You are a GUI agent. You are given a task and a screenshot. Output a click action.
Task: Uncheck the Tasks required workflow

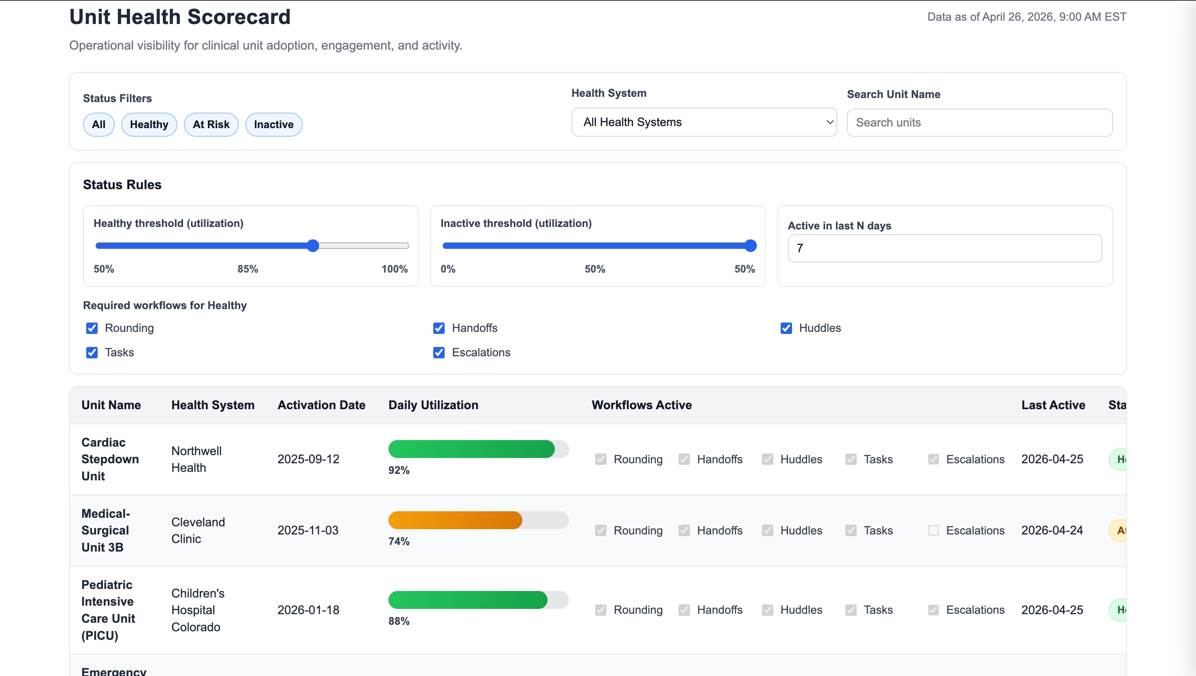tap(92, 353)
